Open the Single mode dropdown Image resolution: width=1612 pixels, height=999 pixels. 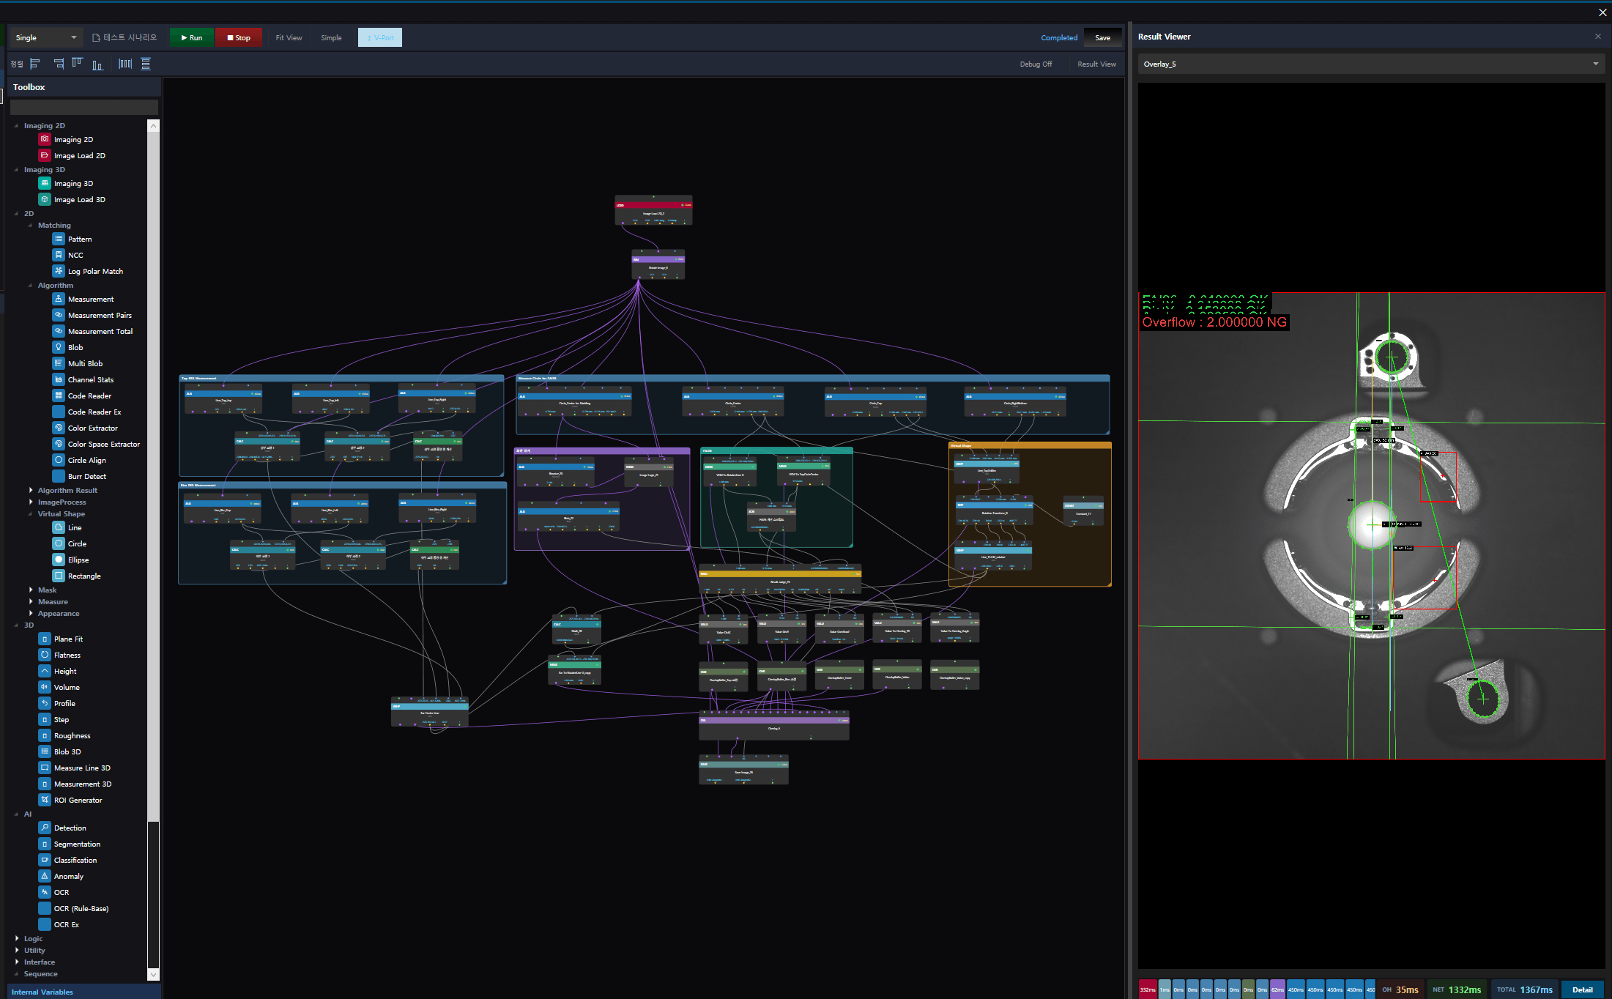tap(45, 37)
